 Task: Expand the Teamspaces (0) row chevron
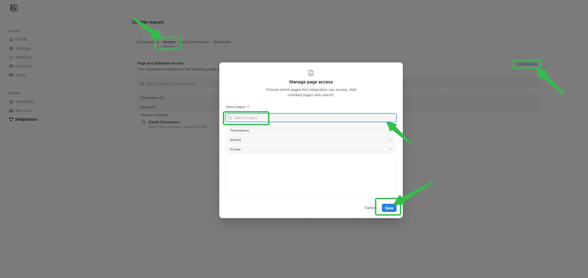pos(534,98)
